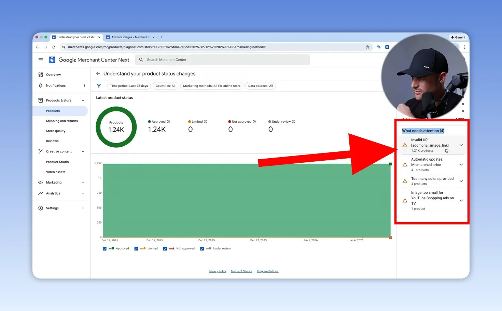Click the Settings gear icon
502x311 pixels.
coord(41,208)
